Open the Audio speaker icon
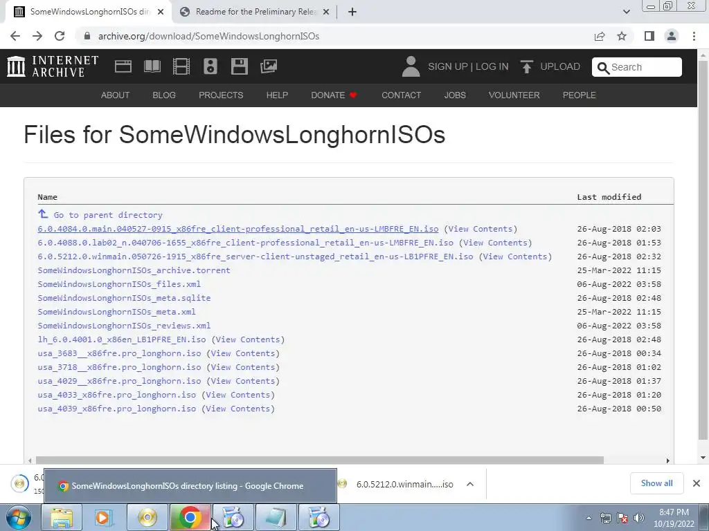The height and width of the screenshot is (531, 709). point(210,66)
